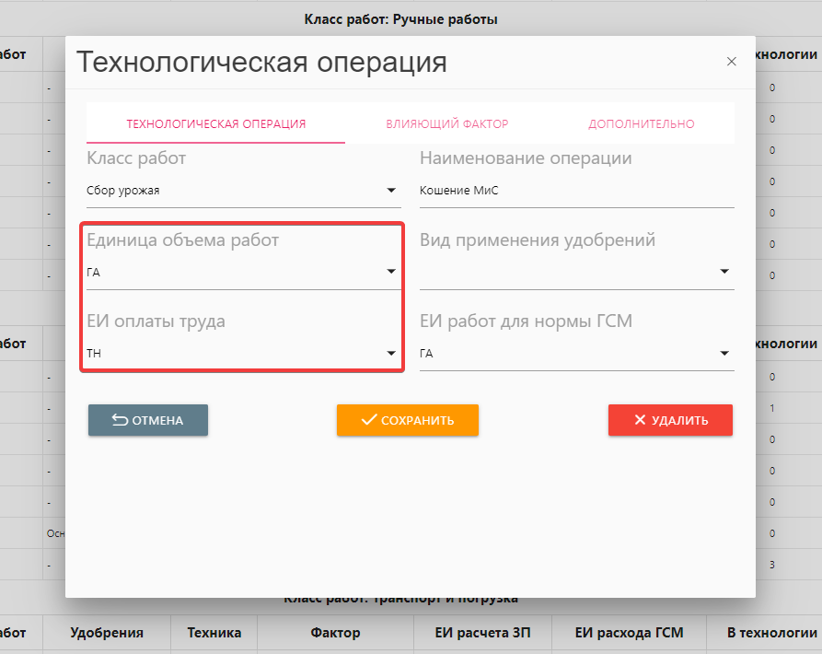Click the Техника column header
This screenshot has width=822, height=654.
[214, 633]
